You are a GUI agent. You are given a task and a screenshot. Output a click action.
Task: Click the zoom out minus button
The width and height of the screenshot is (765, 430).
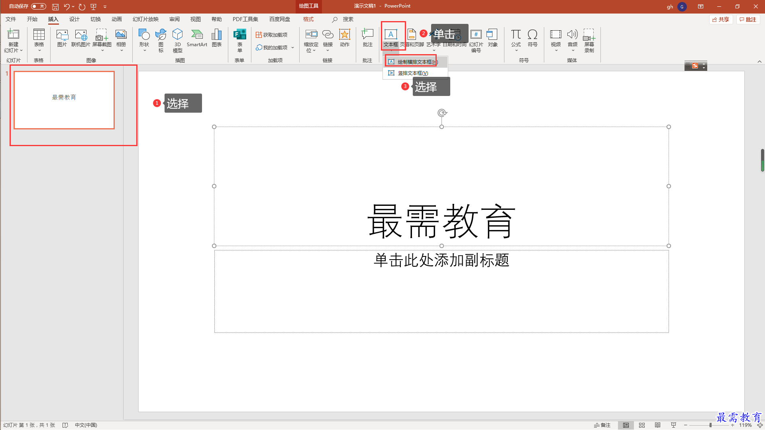click(685, 425)
